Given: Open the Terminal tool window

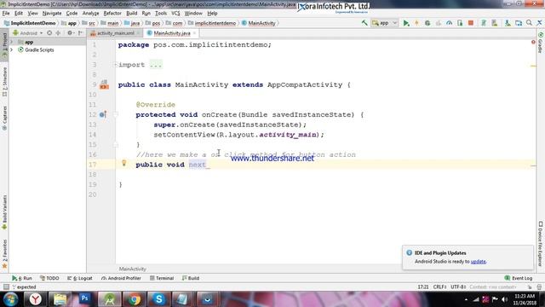Looking at the screenshot, I should coord(162,278).
